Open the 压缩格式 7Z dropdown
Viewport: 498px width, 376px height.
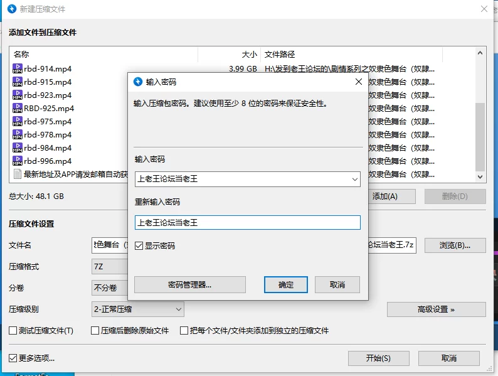coord(110,266)
